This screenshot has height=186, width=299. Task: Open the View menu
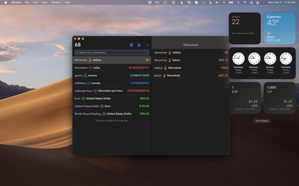click(45, 2)
